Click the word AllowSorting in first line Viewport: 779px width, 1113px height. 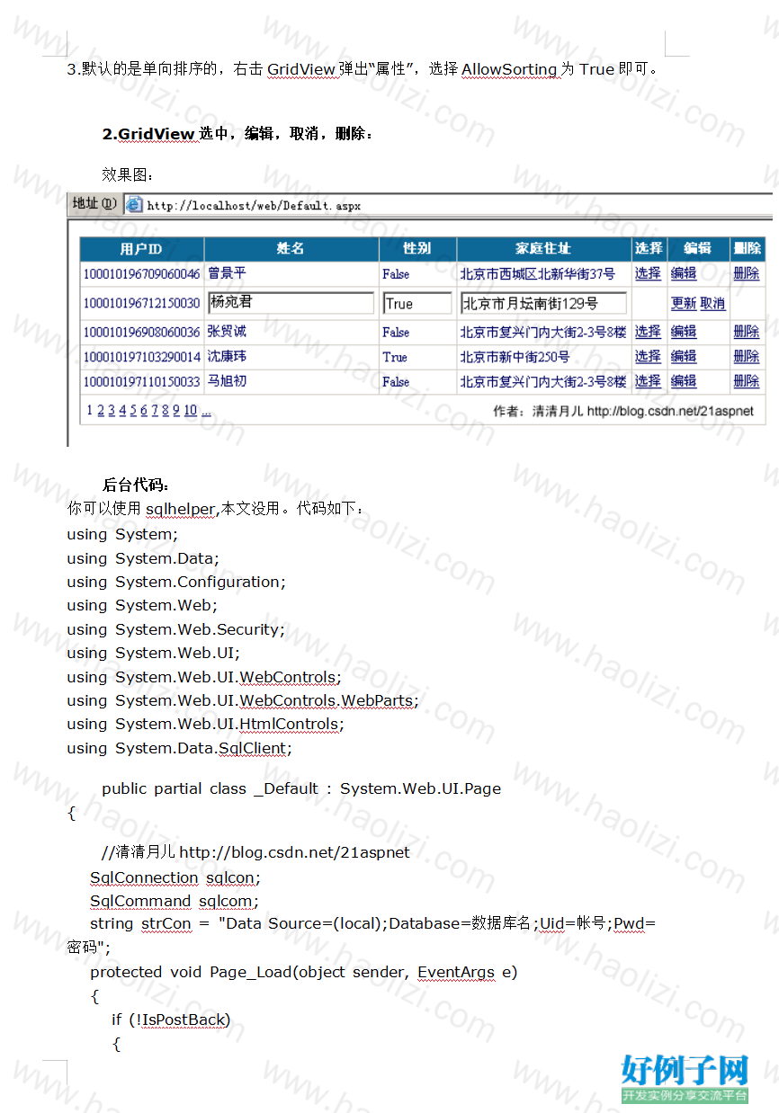point(510,69)
